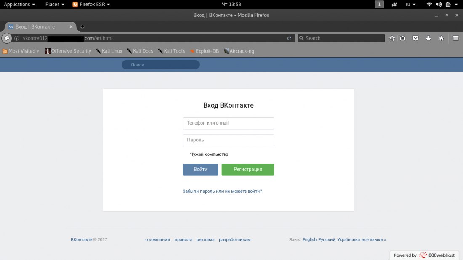Open the Kali Linux bookmark
This screenshot has height=260, width=463.
(109, 51)
